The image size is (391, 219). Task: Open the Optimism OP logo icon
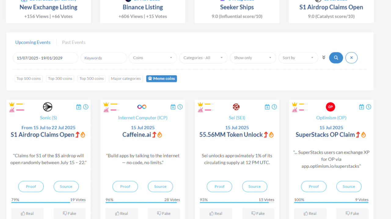pos(331,107)
